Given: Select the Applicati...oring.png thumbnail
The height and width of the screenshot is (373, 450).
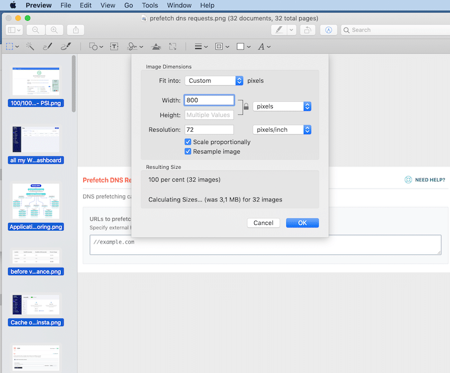Looking at the screenshot, I should 36,201.
